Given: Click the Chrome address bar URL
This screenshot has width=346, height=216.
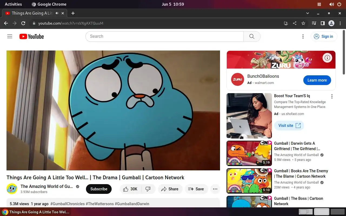Looking at the screenshot, I should pos(71,23).
